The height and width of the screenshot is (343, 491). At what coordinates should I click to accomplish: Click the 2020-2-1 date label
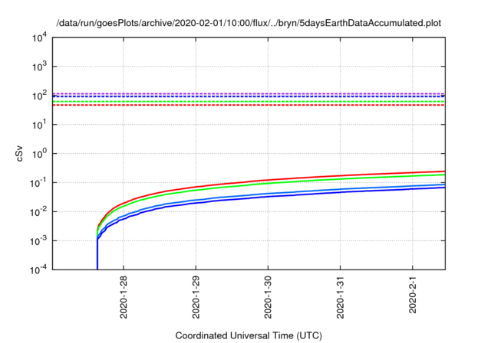click(x=413, y=295)
